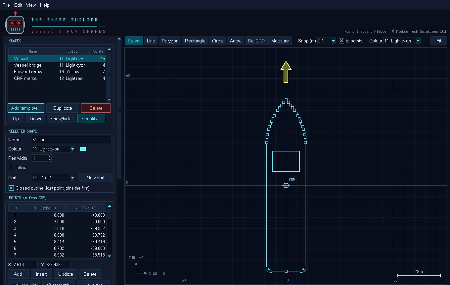Select the Forward arrow shape row

[57, 72]
